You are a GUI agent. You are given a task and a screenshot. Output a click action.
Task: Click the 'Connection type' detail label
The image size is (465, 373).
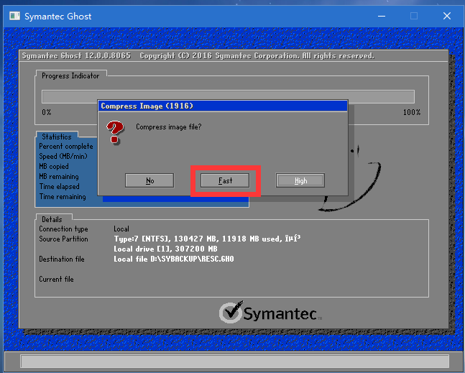63,229
